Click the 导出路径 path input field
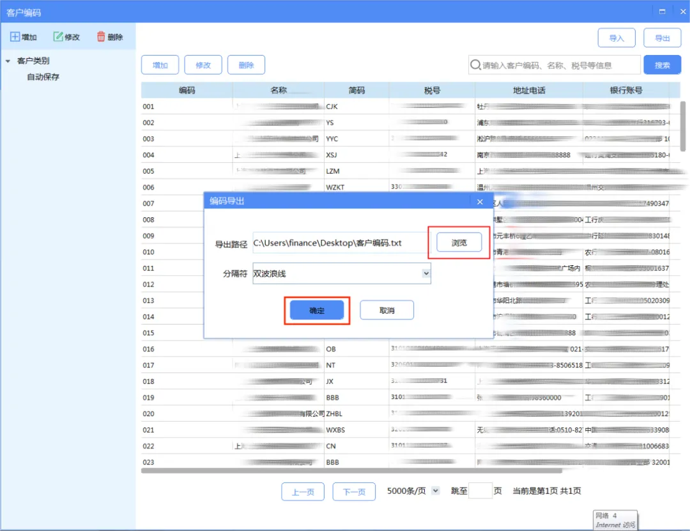 340,243
